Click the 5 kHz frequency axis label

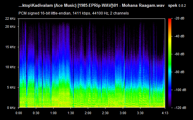[x=11, y=87]
